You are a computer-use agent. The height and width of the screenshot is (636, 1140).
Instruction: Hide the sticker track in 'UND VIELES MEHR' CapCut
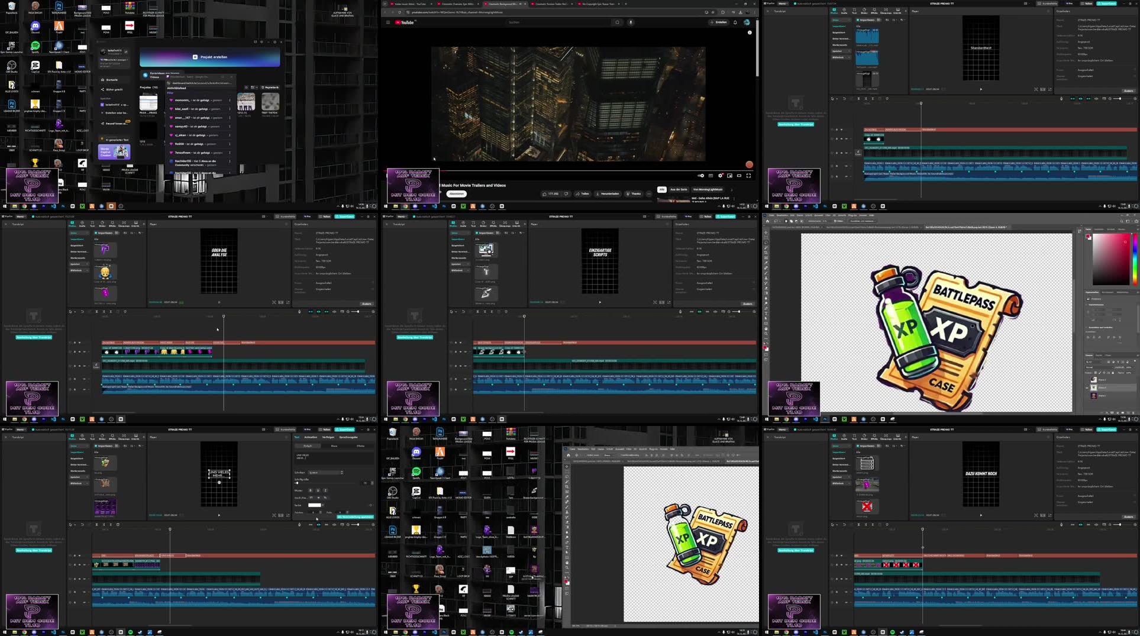pos(80,564)
